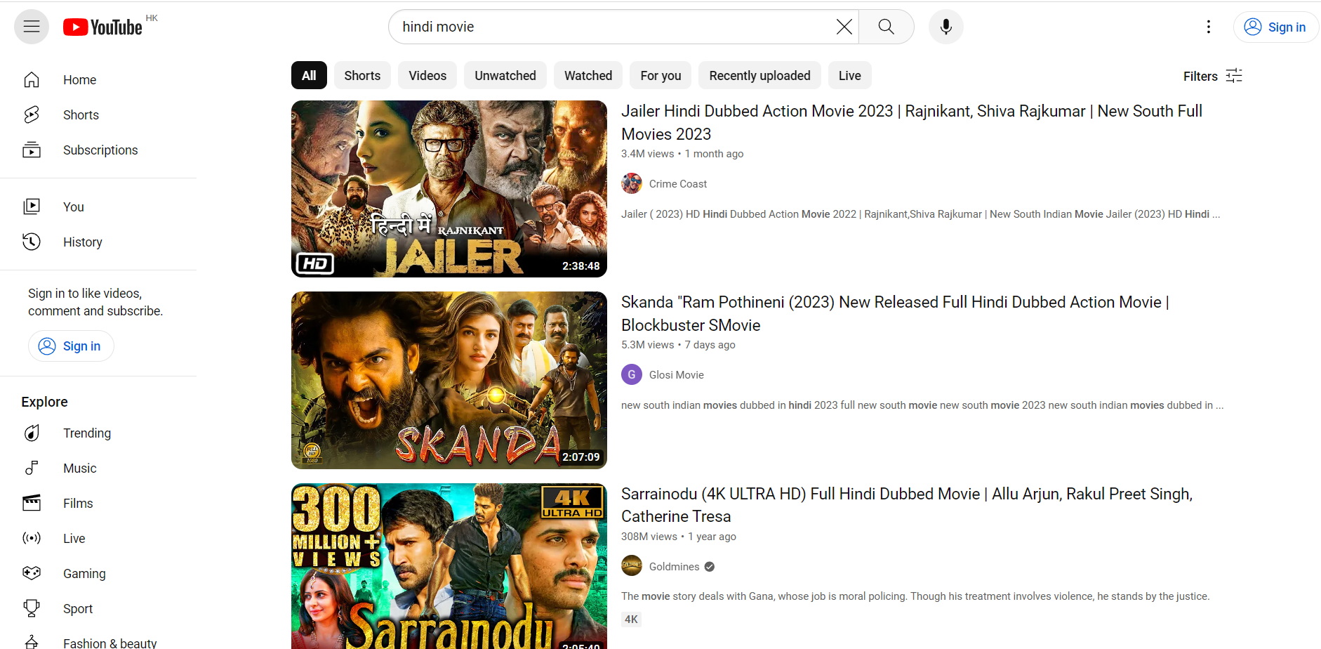
Task: View watch History
Action: (98, 242)
